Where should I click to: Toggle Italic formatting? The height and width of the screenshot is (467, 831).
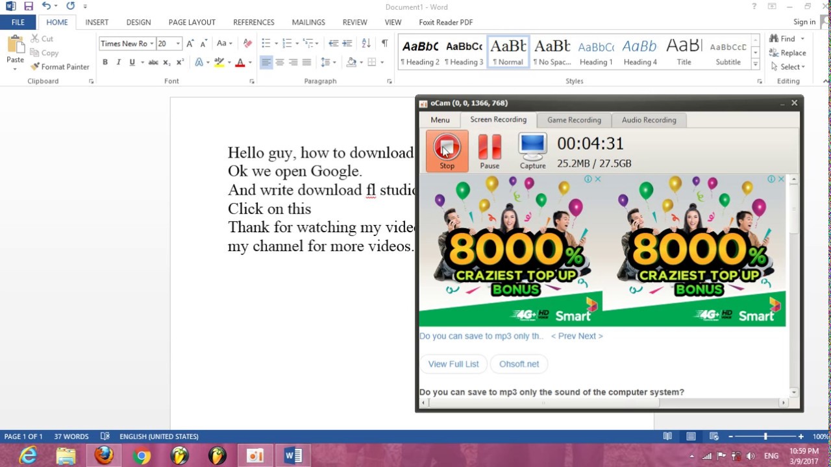(118, 62)
